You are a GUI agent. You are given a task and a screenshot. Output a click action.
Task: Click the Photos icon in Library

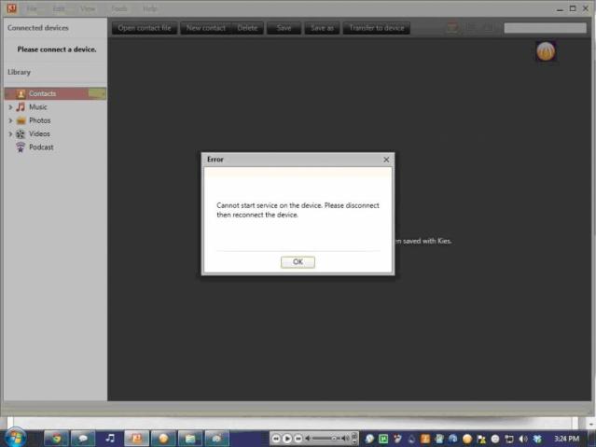click(21, 120)
